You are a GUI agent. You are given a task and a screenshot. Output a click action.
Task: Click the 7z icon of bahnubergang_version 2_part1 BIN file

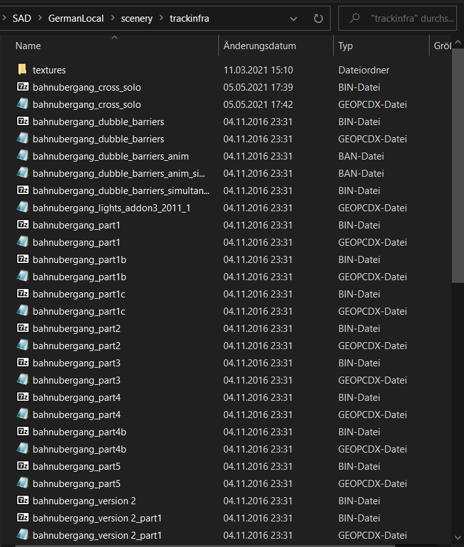click(x=23, y=518)
